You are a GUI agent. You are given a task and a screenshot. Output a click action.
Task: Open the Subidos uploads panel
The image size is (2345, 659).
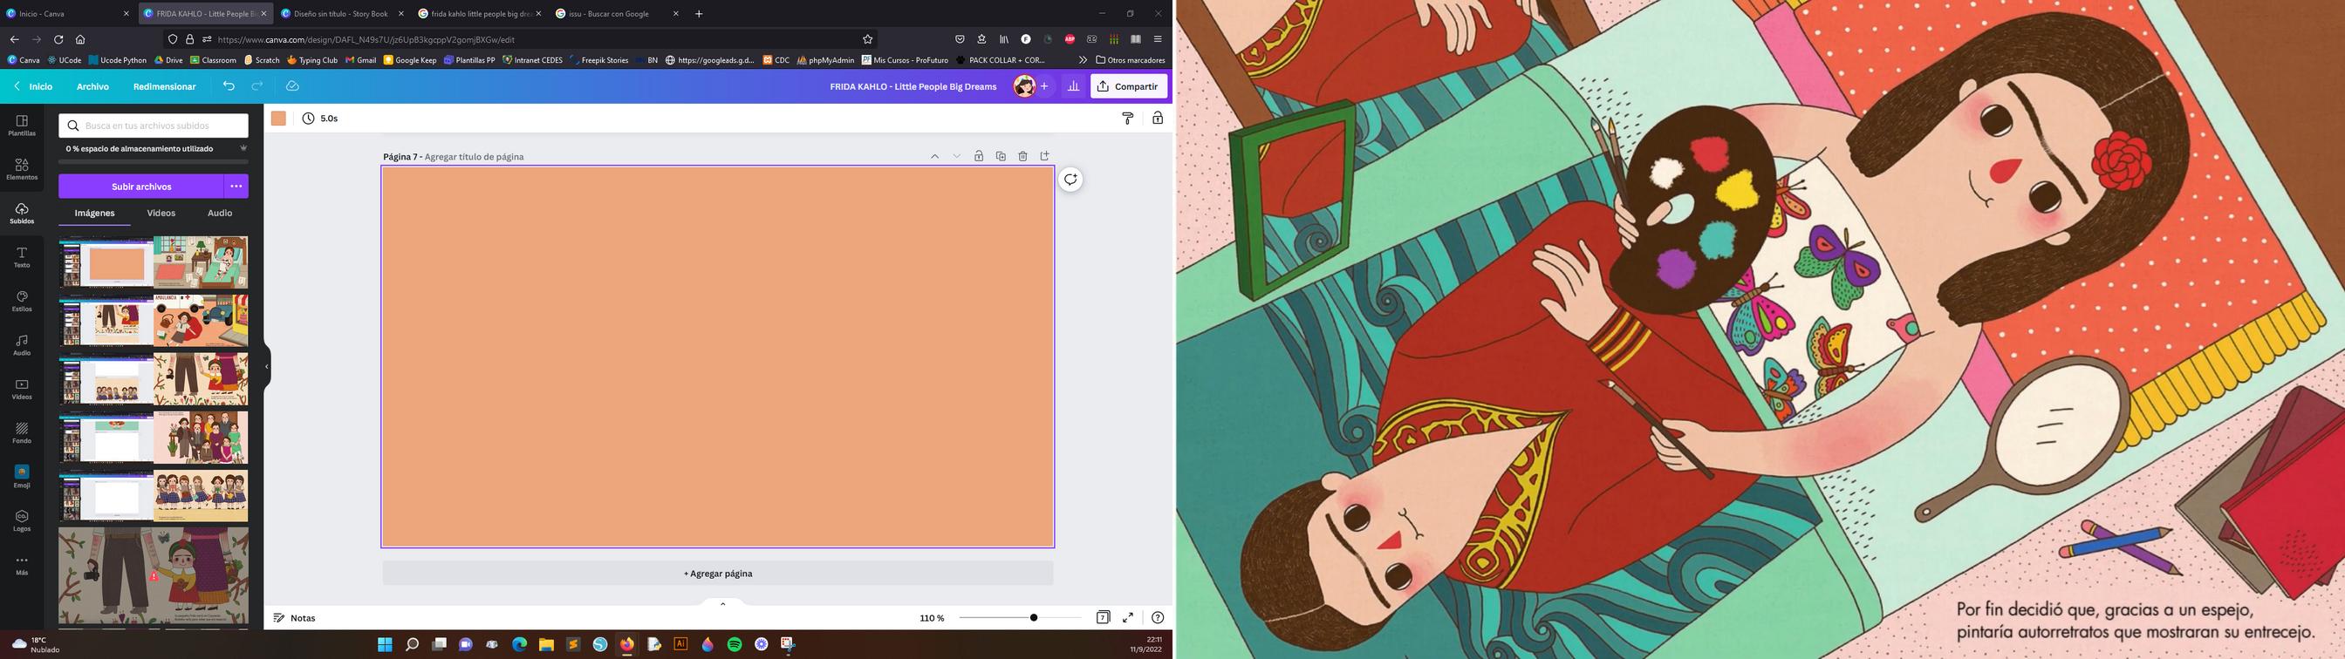coord(22,214)
